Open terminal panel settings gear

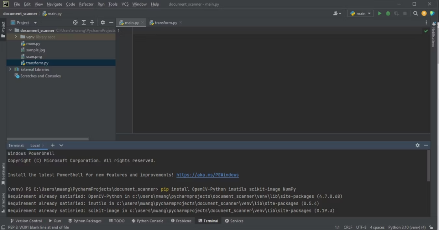(x=417, y=145)
